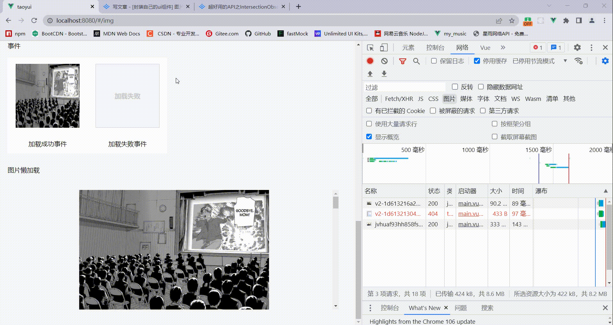The height and width of the screenshot is (325, 613).
Task: Open Chrome extensions puzzle icon
Action: tap(566, 20)
